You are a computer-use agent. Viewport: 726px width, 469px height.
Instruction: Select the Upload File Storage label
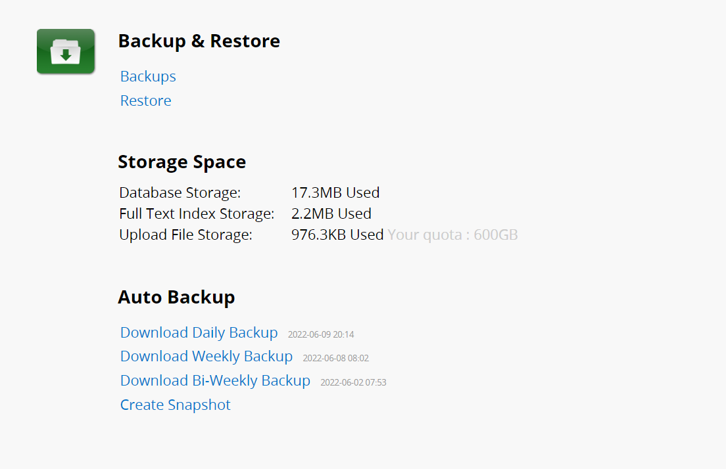click(x=185, y=235)
